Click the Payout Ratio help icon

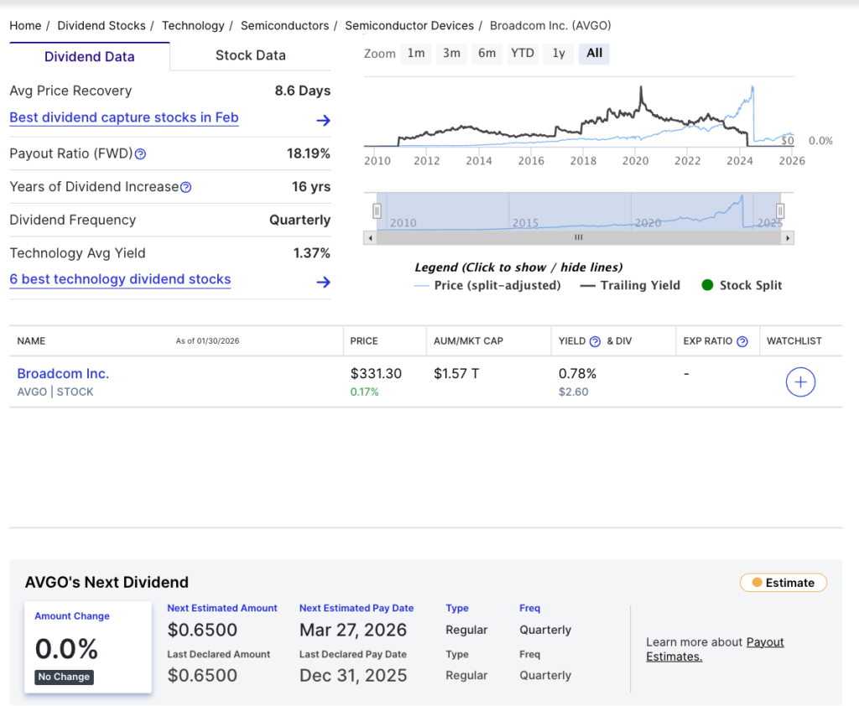click(x=141, y=154)
